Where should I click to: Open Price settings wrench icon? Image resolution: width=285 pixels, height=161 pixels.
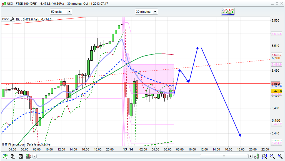(12, 19)
